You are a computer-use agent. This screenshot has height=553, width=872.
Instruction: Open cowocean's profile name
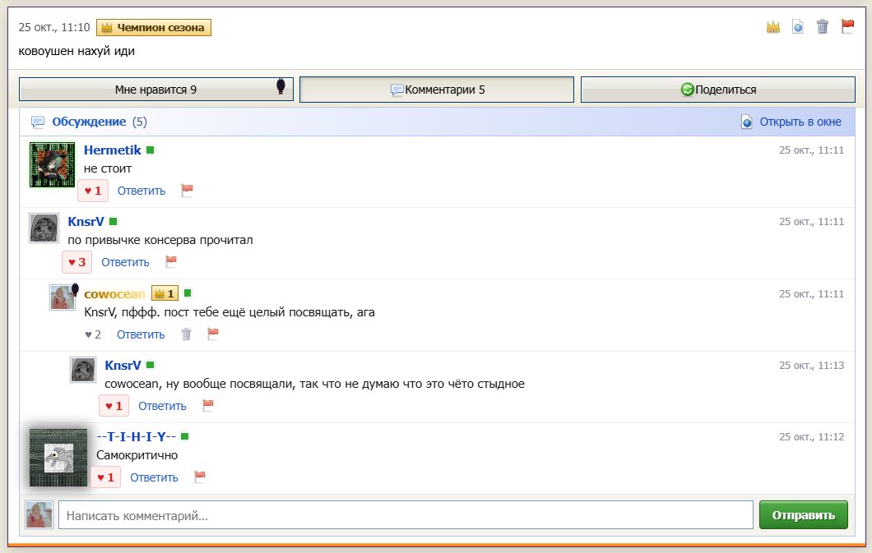[114, 293]
